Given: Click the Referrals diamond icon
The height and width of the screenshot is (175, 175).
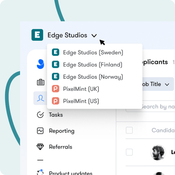Looking at the screenshot, I should 40,147.
